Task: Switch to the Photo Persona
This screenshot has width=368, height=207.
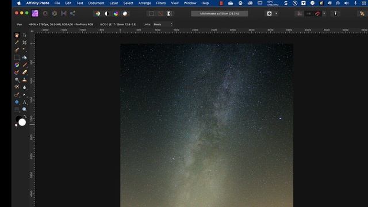Action: click(35, 14)
